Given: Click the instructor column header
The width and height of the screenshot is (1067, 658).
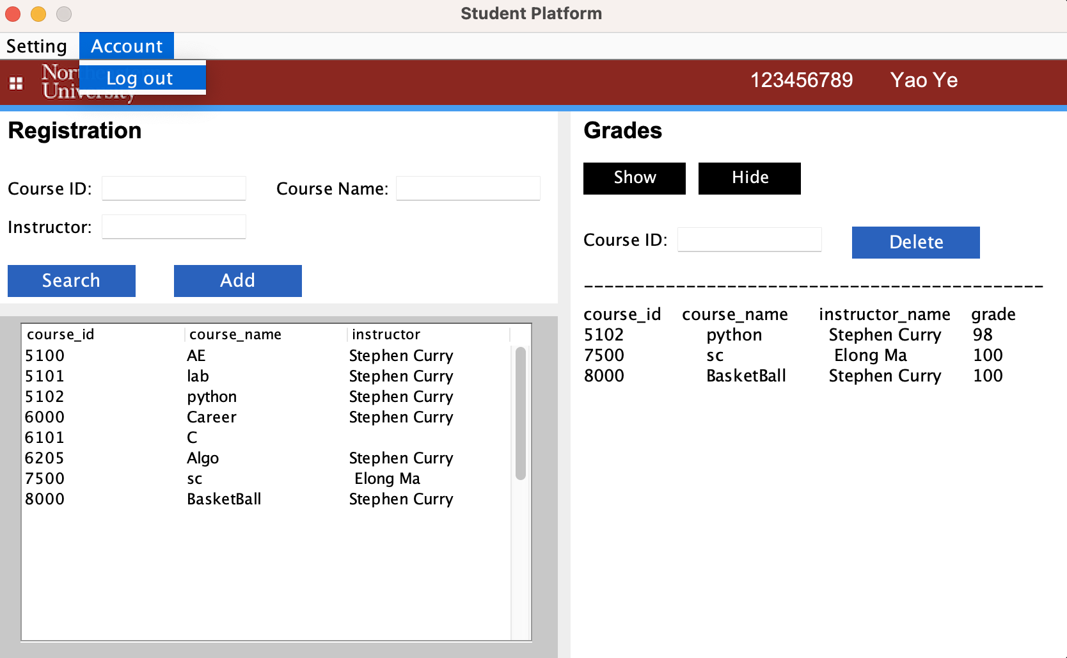Looking at the screenshot, I should [429, 334].
